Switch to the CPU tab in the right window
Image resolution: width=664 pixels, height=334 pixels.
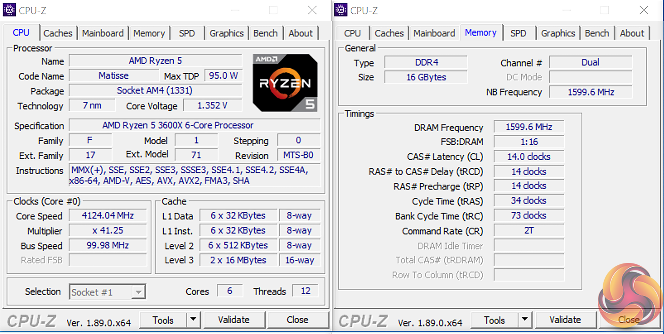(x=352, y=33)
